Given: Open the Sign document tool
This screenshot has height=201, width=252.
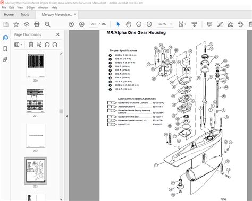Looking at the screenshot, I should (x=230, y=24).
